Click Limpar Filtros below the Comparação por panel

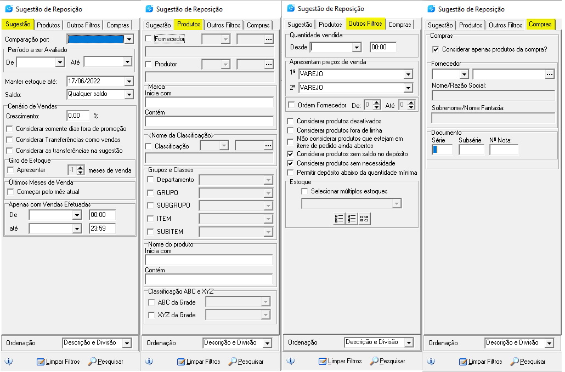click(x=58, y=362)
